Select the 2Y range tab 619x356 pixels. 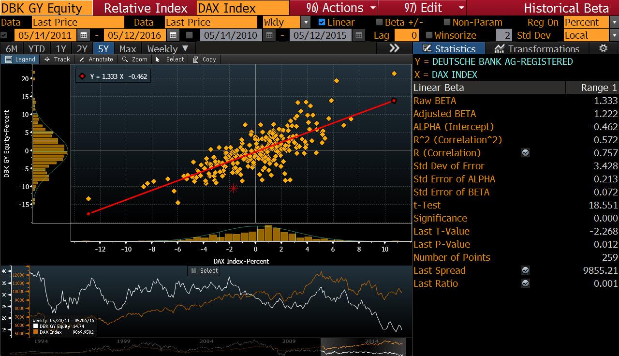click(x=82, y=49)
